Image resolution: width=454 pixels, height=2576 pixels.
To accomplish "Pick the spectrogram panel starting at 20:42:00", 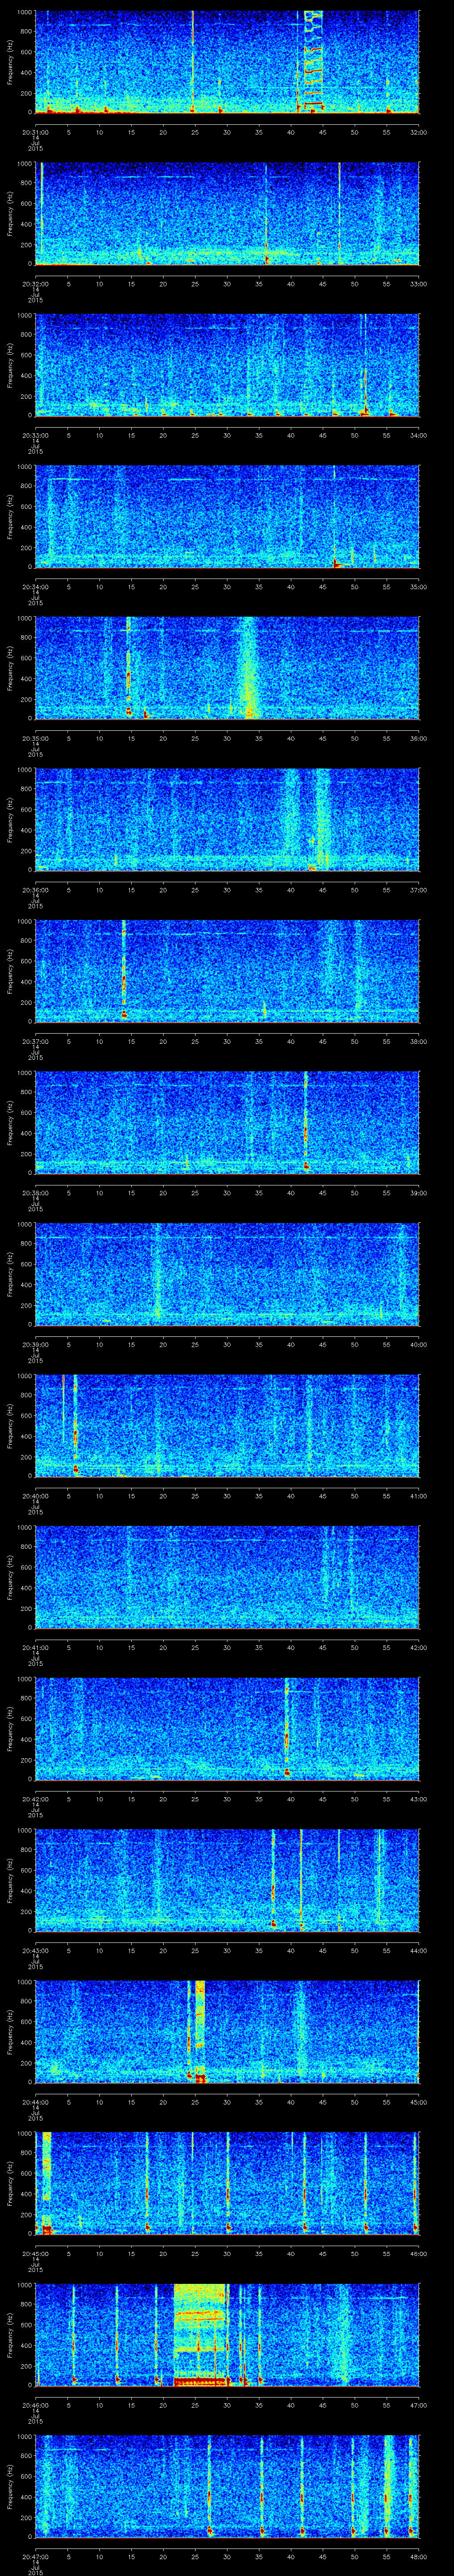I will (227, 1728).
